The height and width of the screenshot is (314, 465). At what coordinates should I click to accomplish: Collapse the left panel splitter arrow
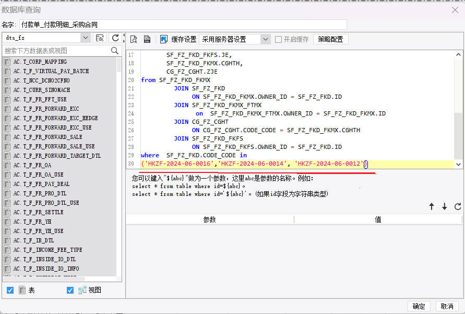point(124,36)
